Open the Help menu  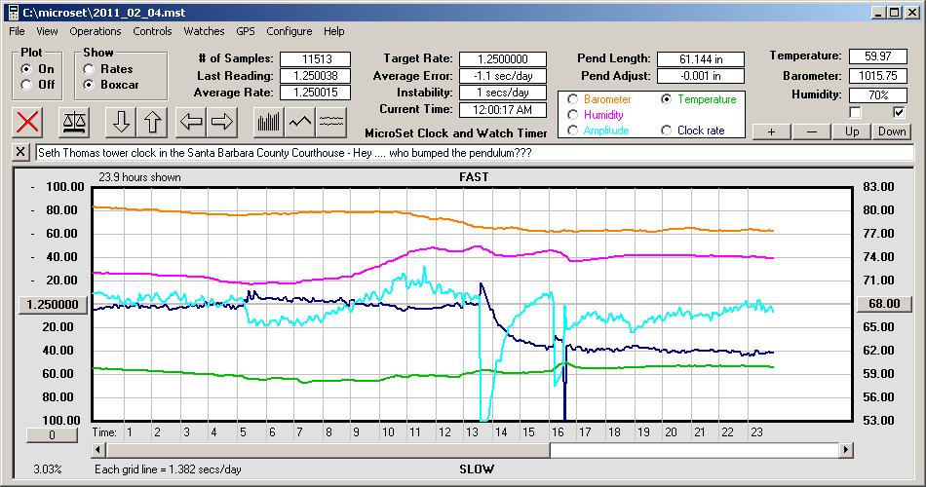(333, 31)
